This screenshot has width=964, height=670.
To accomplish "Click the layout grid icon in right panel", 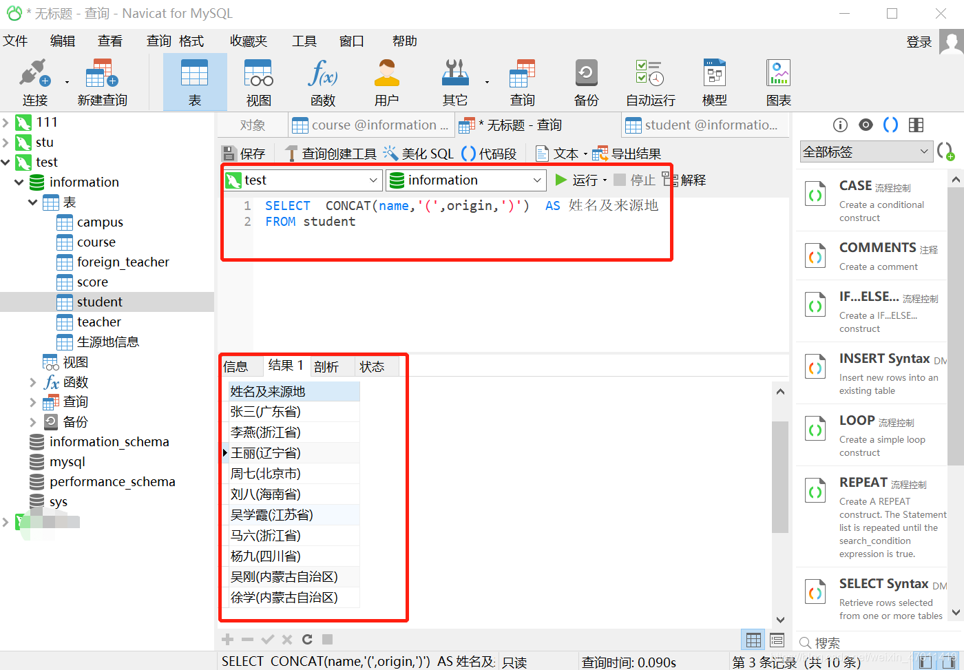I will (916, 125).
